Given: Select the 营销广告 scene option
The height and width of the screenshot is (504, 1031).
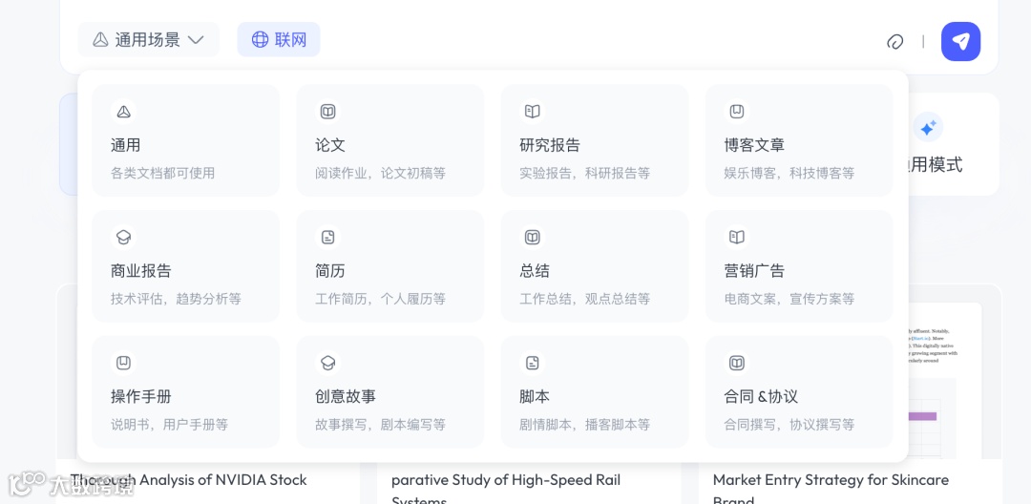Looking at the screenshot, I should 799,266.
